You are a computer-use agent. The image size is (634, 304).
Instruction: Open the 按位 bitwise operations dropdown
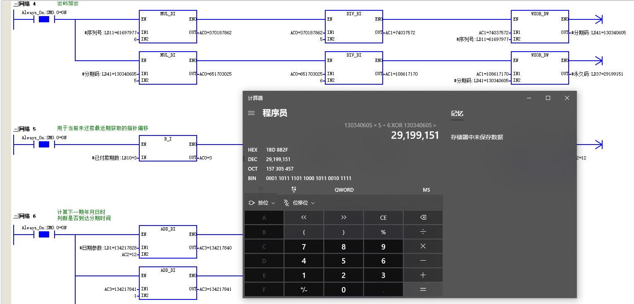click(x=262, y=203)
